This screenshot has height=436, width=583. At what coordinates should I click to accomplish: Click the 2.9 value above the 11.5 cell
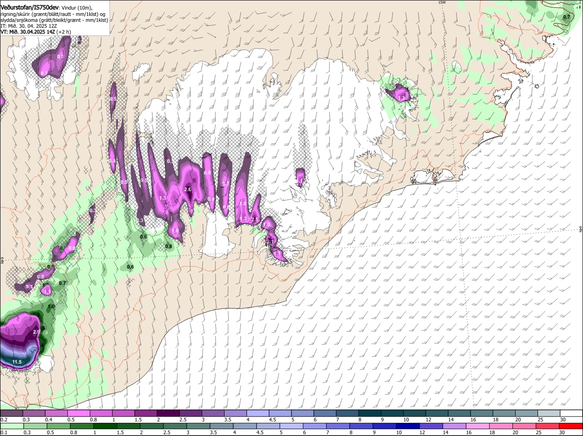[x=37, y=333]
